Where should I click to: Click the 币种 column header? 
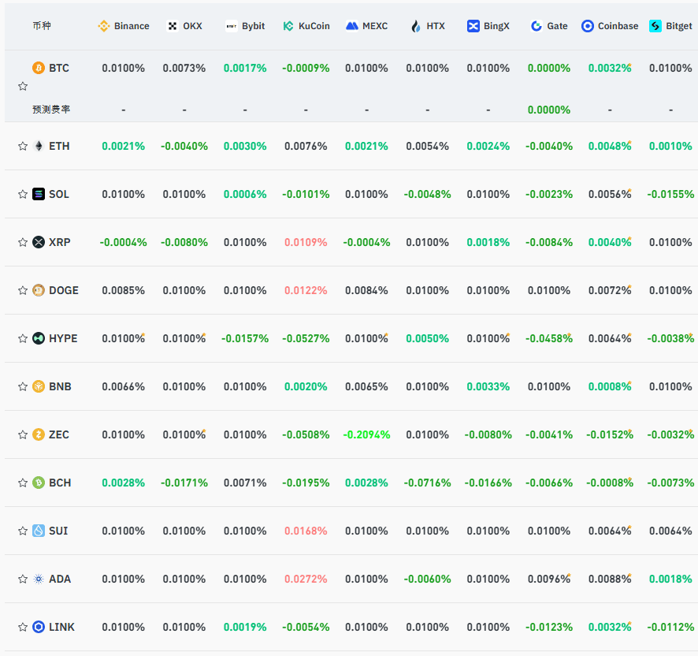point(42,26)
